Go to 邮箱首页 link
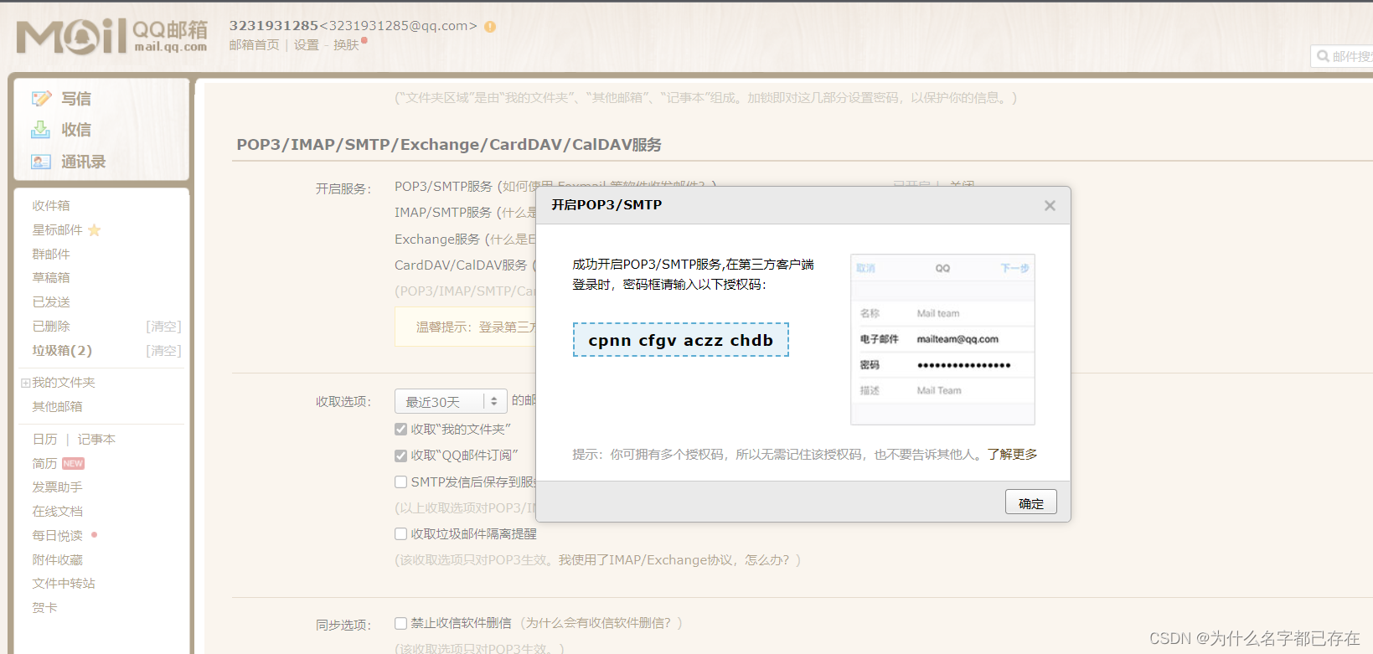The image size is (1373, 654). [255, 45]
